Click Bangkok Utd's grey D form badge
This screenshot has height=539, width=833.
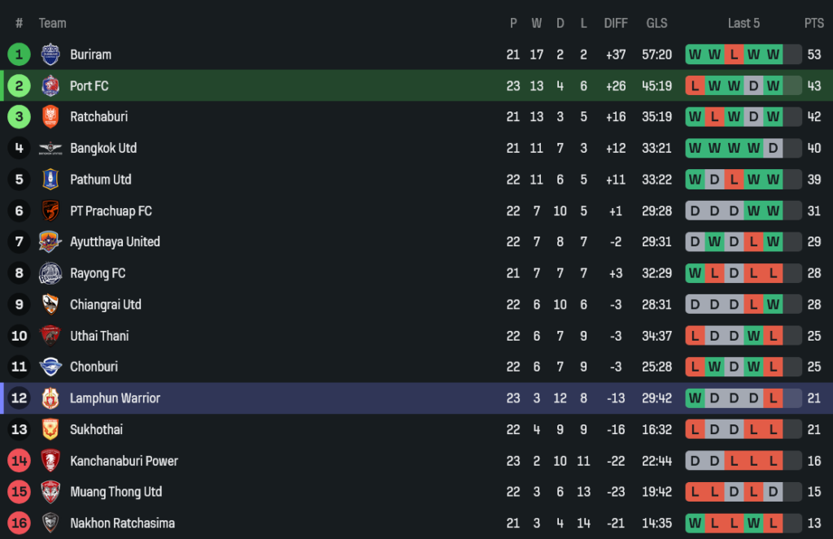click(773, 148)
